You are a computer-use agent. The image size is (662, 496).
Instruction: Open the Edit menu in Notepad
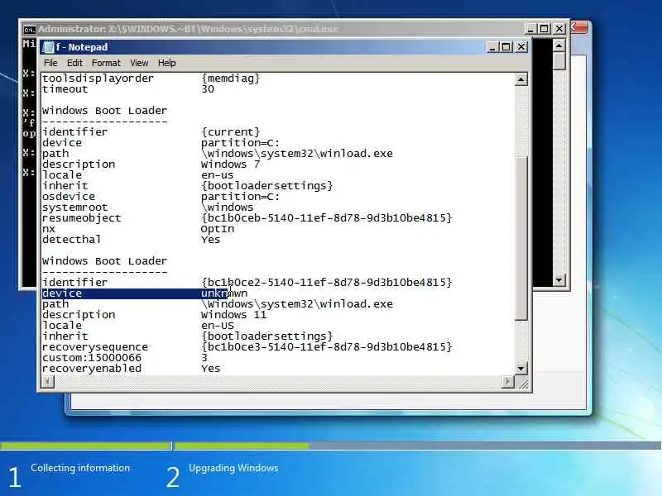[x=74, y=63]
